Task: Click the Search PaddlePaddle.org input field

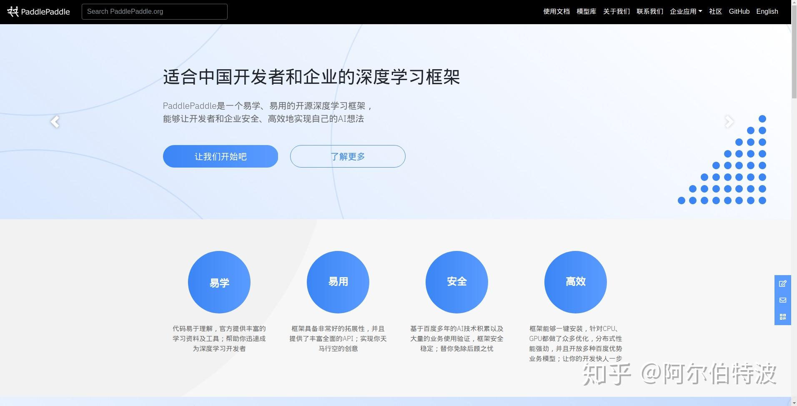Action: tap(154, 11)
